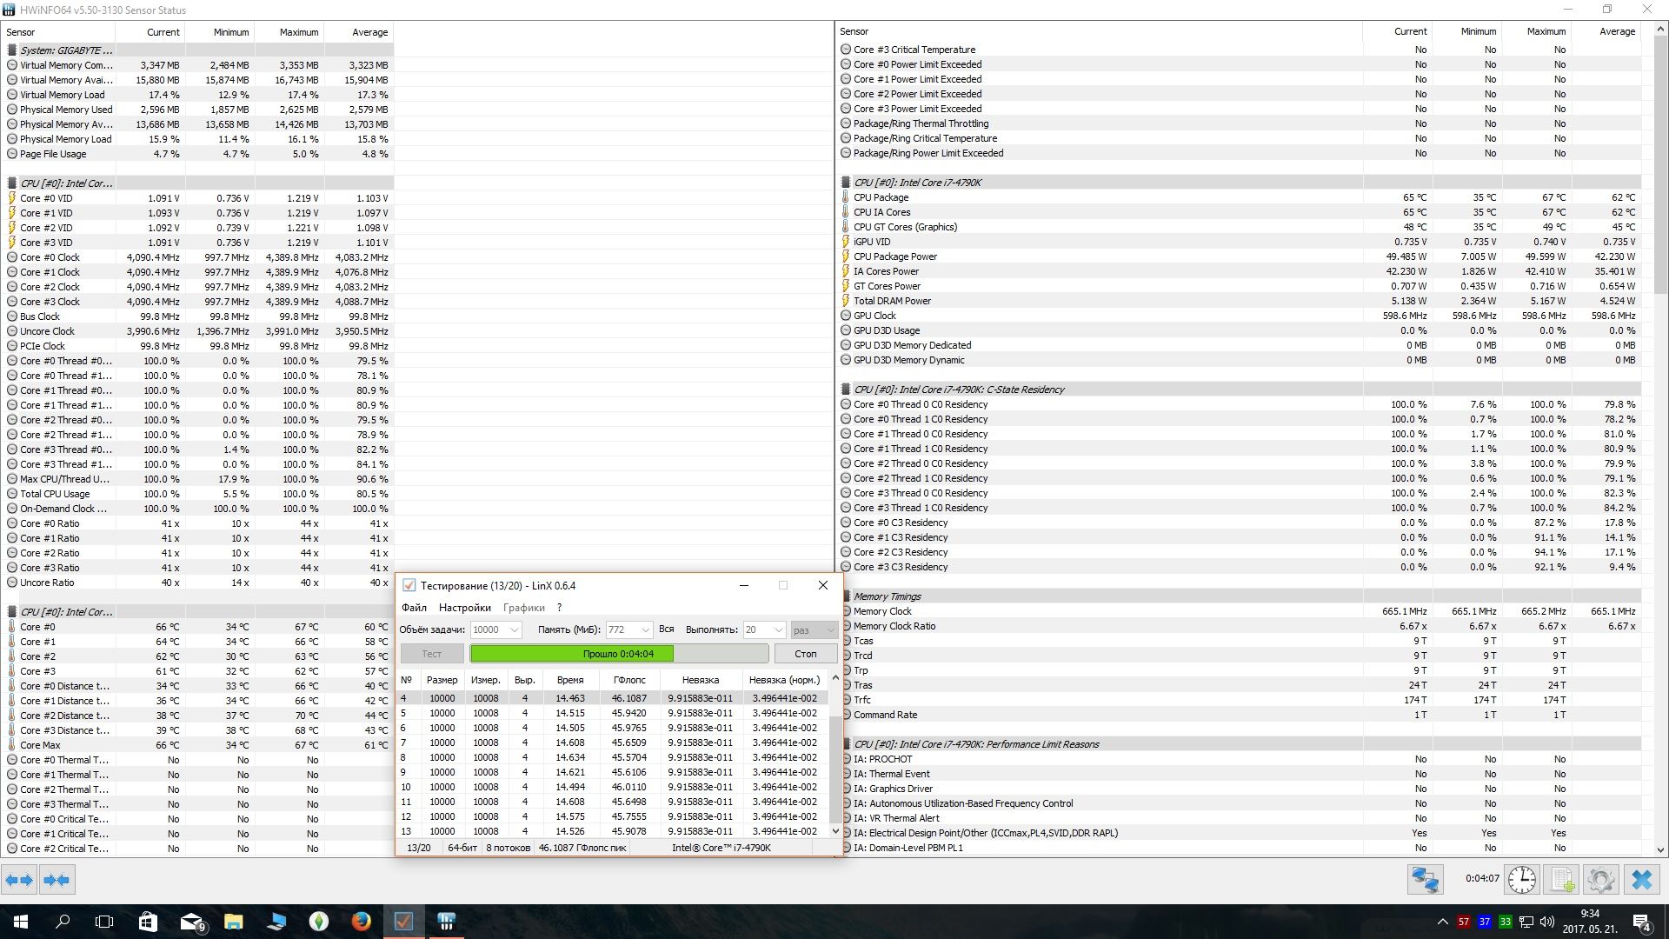Click scroll-down arrow of LinX results table
Viewport: 1669px width, 939px height.
tap(835, 831)
